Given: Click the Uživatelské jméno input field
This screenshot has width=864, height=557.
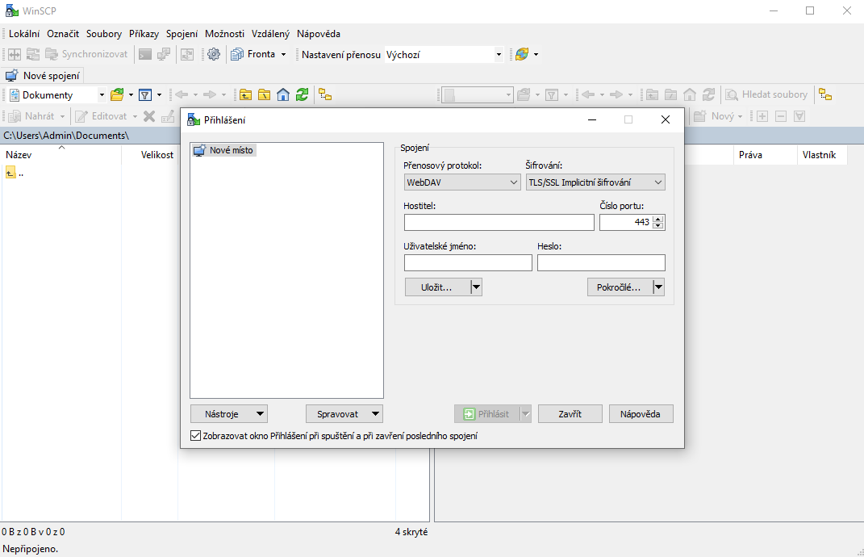Looking at the screenshot, I should pyautogui.click(x=468, y=262).
